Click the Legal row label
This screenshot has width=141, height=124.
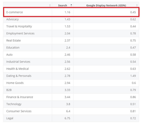click(10, 118)
